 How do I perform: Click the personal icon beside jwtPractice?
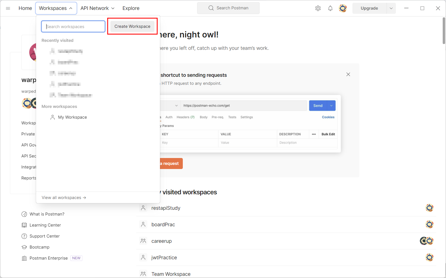tap(143, 258)
